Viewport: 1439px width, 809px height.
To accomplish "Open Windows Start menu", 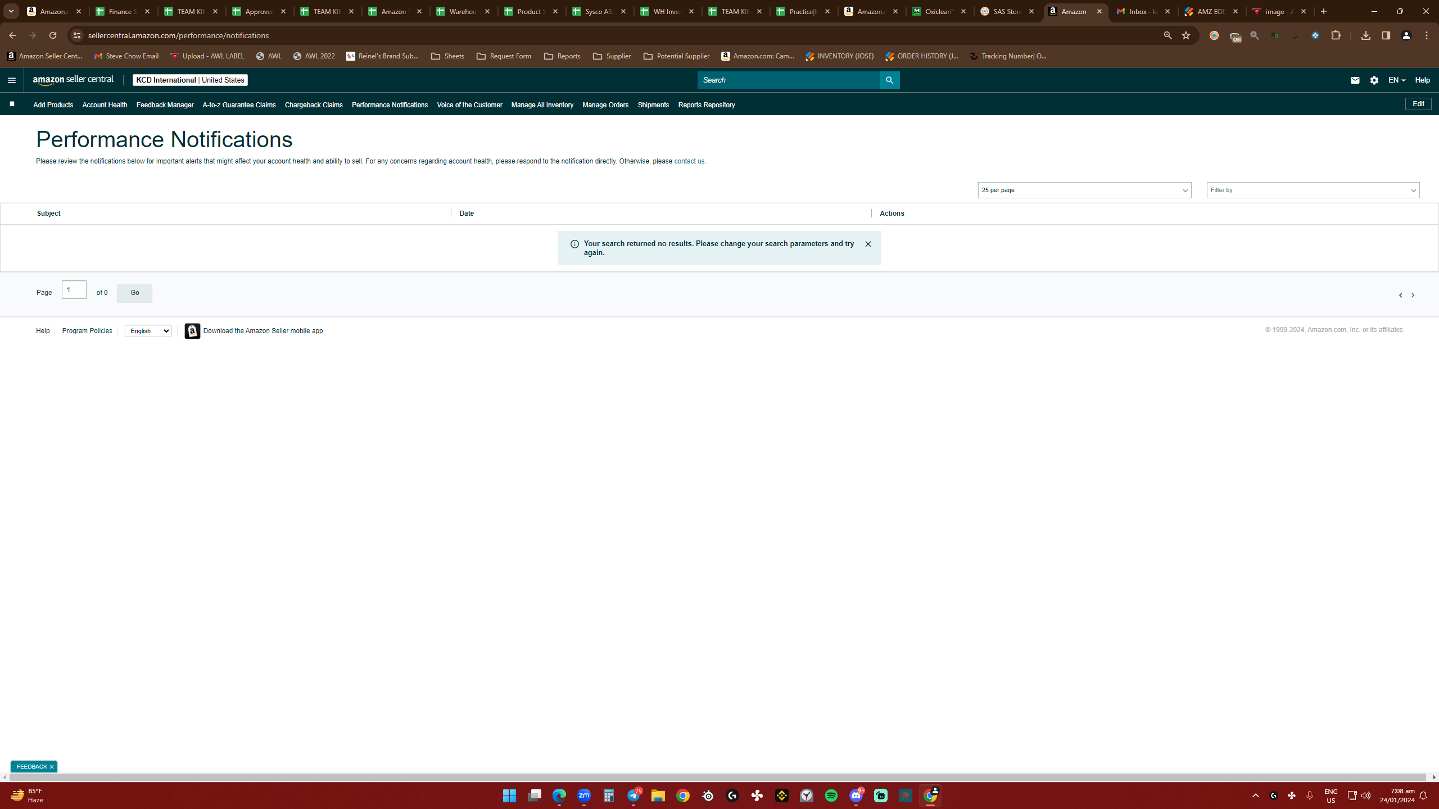I will (510, 796).
